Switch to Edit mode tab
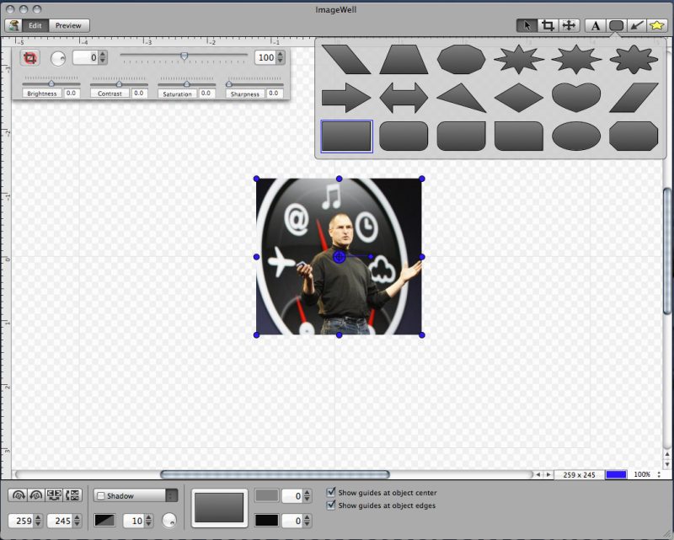The height and width of the screenshot is (540, 674). [35, 25]
